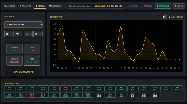The image size is (187, 104).
Task: Select the Día 21 card
Action: 54,95
